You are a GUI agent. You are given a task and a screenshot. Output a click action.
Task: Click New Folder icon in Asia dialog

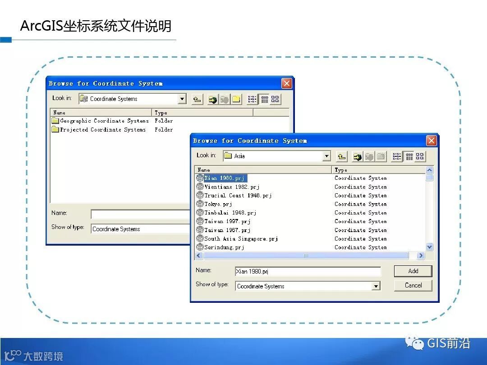(x=381, y=156)
